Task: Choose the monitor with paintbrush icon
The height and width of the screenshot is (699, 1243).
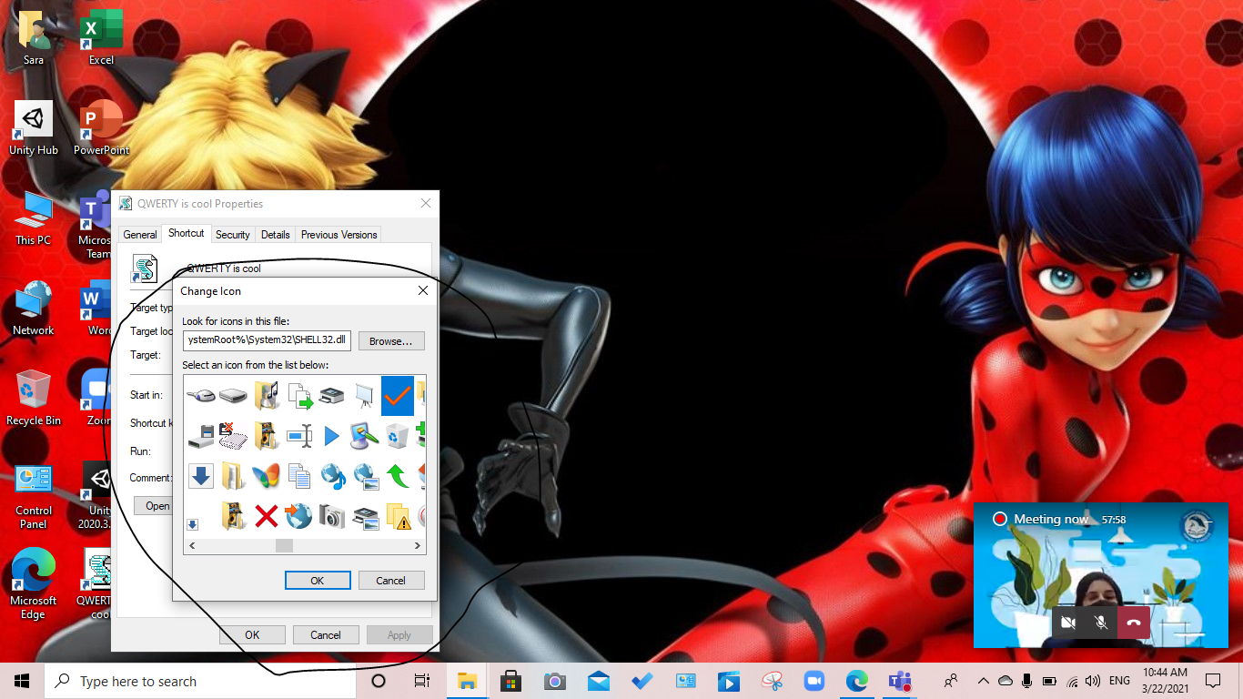Action: pyautogui.click(x=364, y=436)
